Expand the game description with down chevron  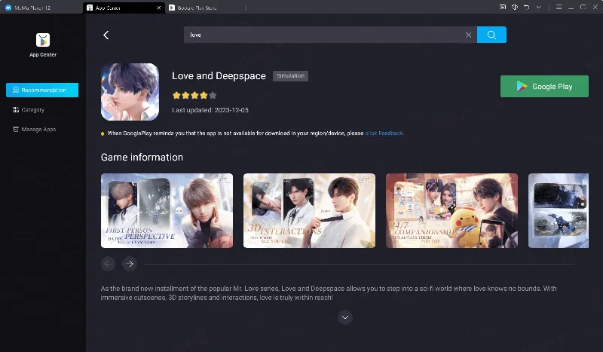pyautogui.click(x=345, y=317)
